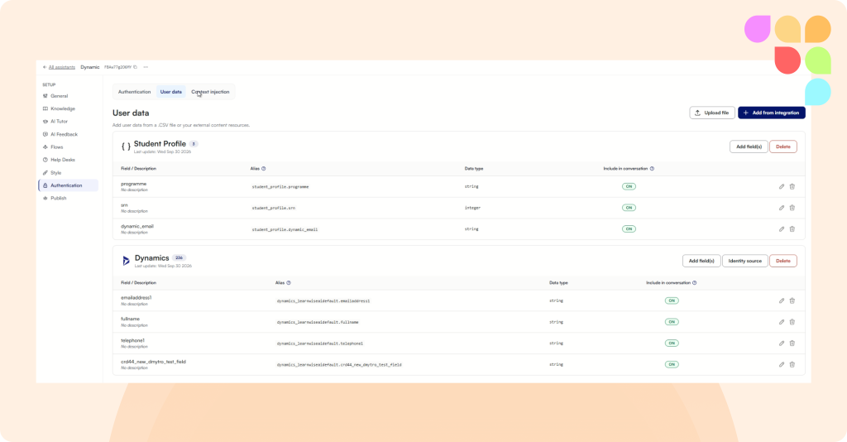847x442 pixels.
Task: Click Include in conversation help icon, Student Profile
Action: click(652, 169)
